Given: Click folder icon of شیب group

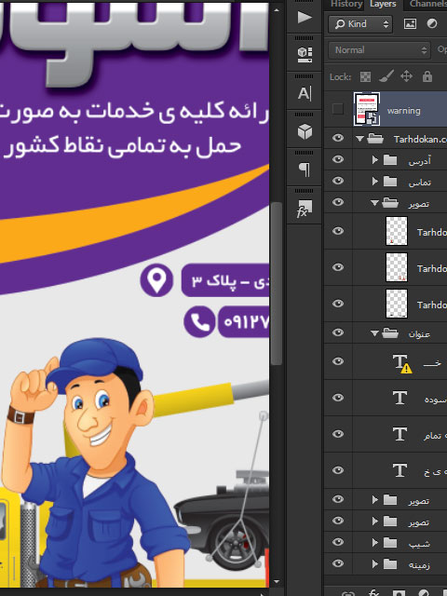Looking at the screenshot, I should (390, 542).
